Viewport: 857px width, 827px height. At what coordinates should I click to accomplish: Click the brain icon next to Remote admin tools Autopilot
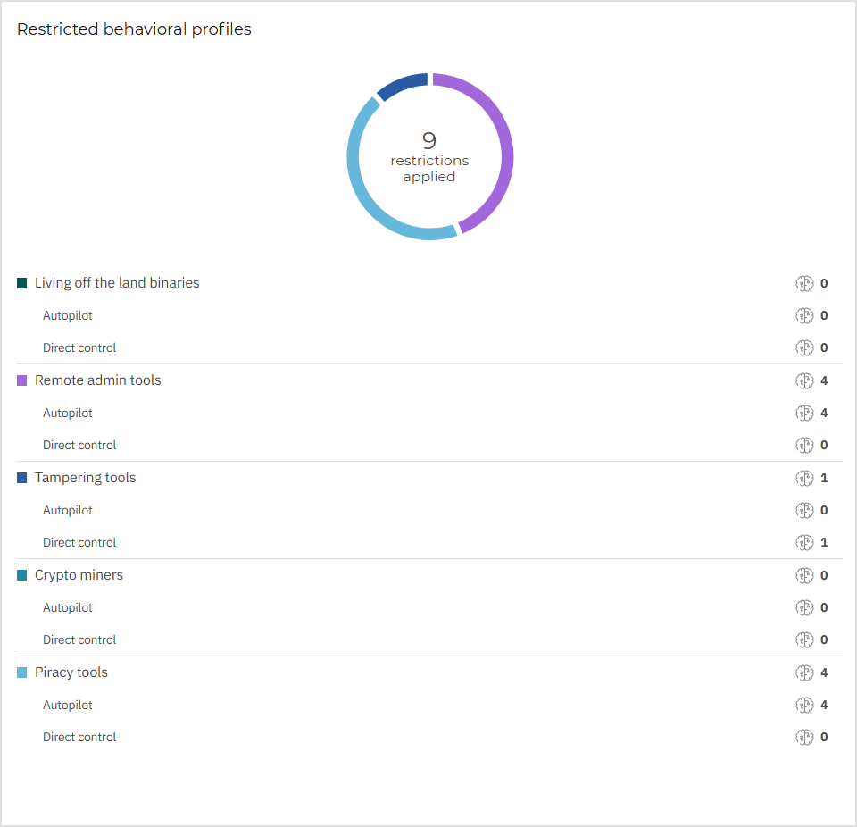click(x=804, y=413)
